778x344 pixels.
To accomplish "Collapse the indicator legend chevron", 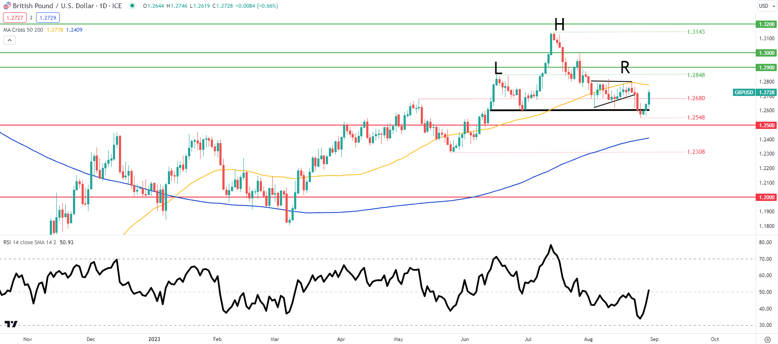I will 9,40.
